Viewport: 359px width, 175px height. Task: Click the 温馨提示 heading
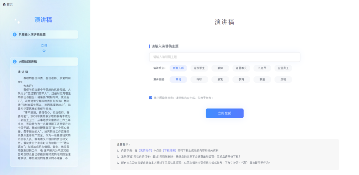pos(123,144)
